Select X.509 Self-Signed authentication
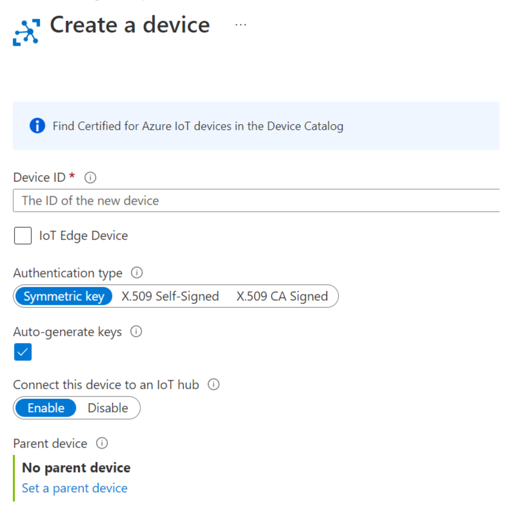 click(x=170, y=296)
